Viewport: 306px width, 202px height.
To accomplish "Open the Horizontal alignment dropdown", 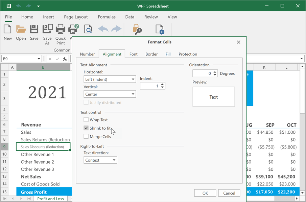I will [x=110, y=79].
